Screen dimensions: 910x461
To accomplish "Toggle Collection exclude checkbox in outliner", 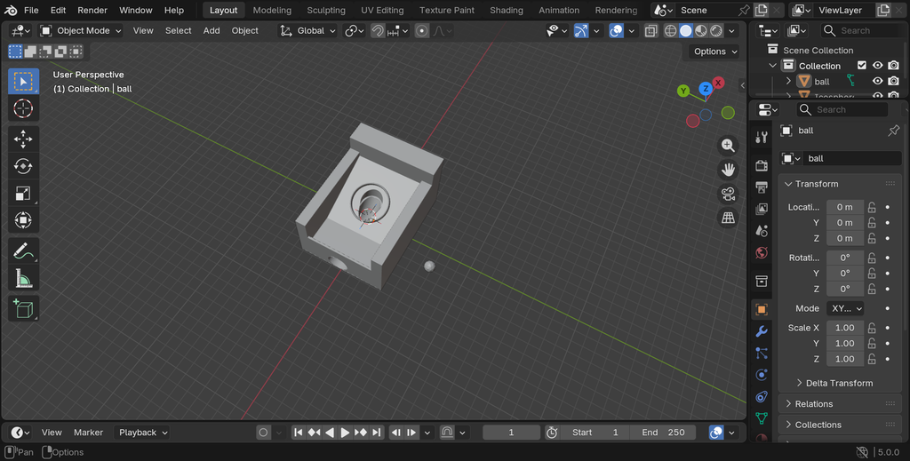I will click(x=862, y=66).
